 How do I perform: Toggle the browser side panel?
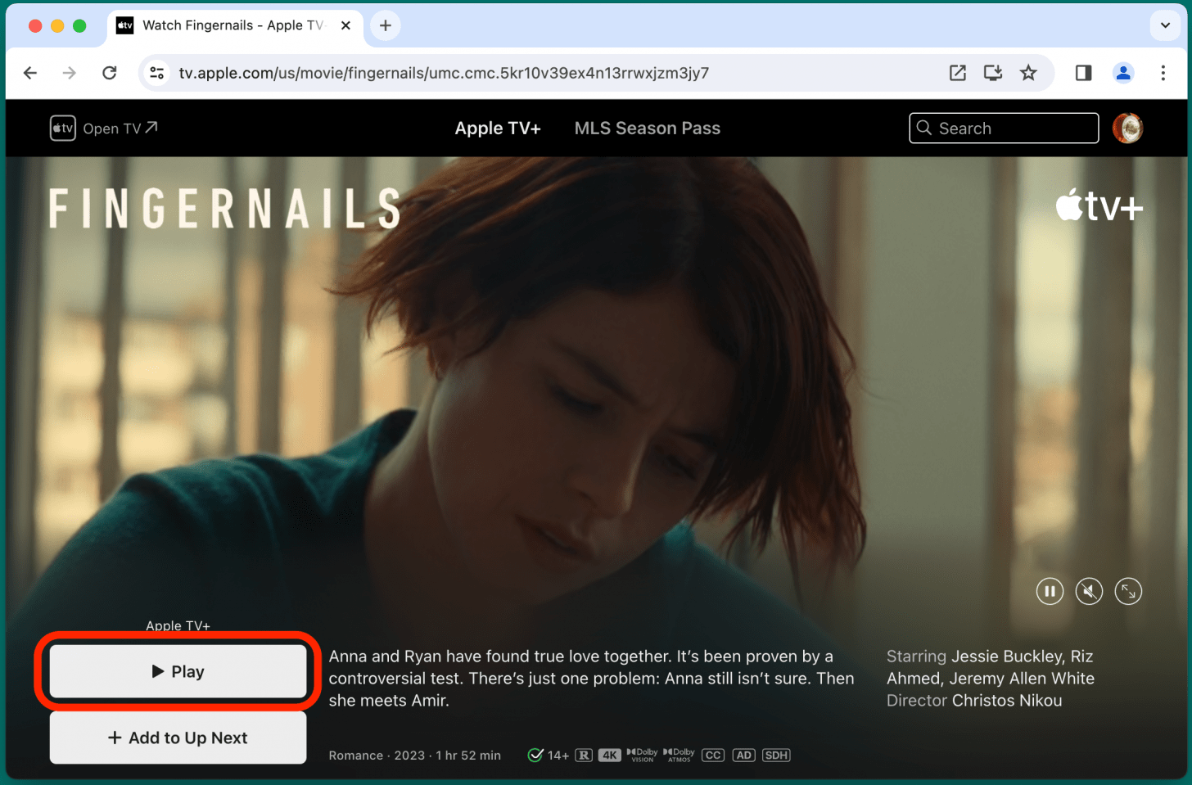(1083, 73)
